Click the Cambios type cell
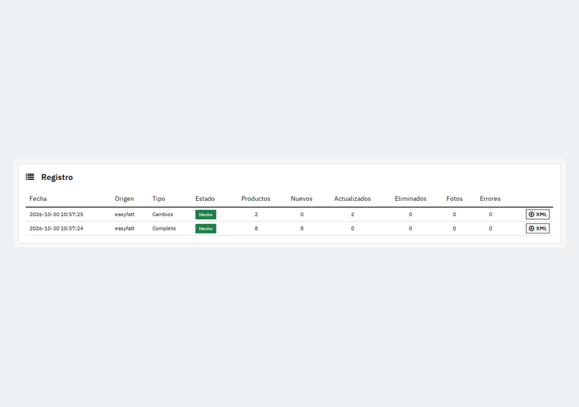579x407 pixels. pos(162,215)
